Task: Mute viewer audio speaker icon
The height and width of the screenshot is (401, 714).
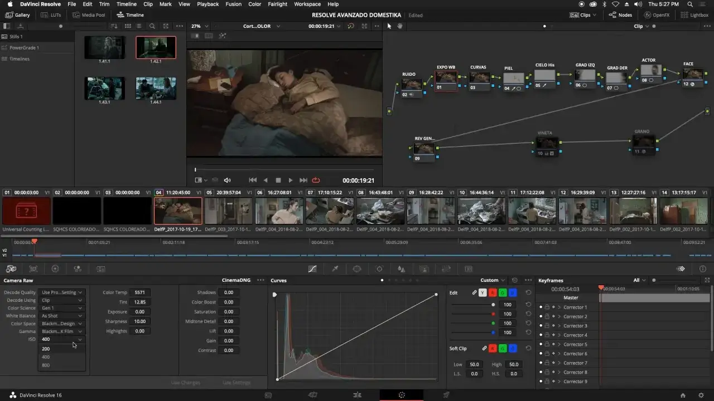Action: click(x=227, y=180)
